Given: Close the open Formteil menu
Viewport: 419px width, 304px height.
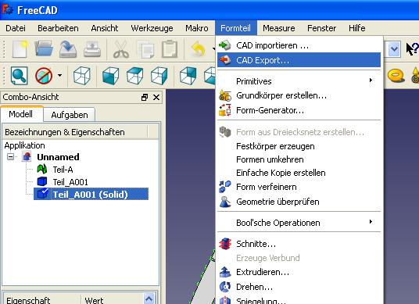Looking at the screenshot, I should (236, 28).
